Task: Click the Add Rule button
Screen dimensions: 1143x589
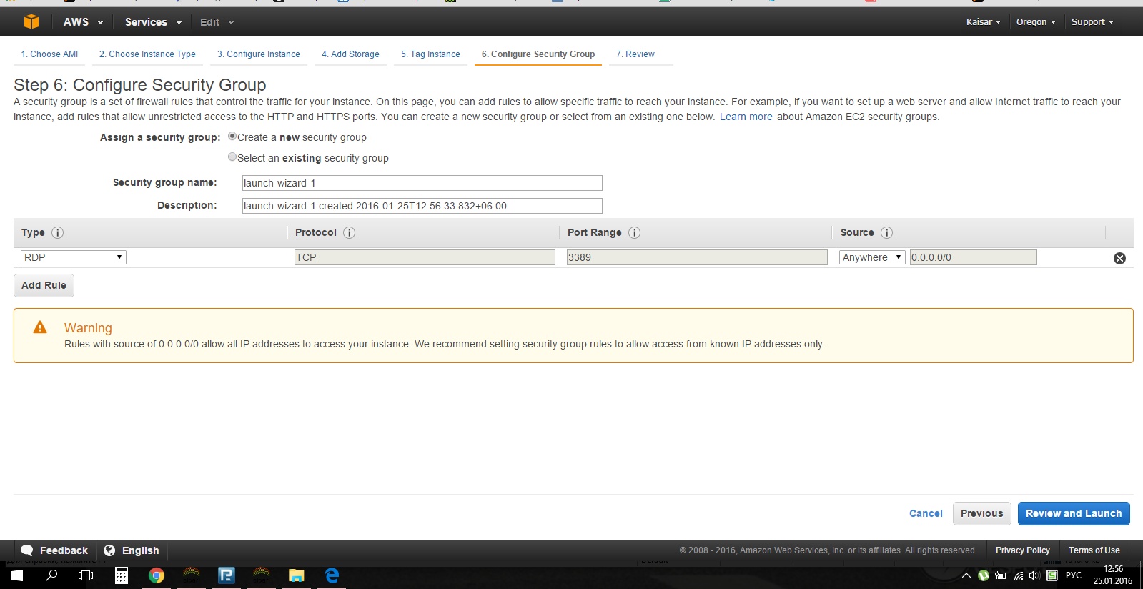Action: pos(44,285)
